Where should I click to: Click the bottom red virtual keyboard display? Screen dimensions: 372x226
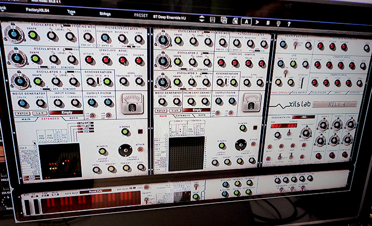coord(91,201)
